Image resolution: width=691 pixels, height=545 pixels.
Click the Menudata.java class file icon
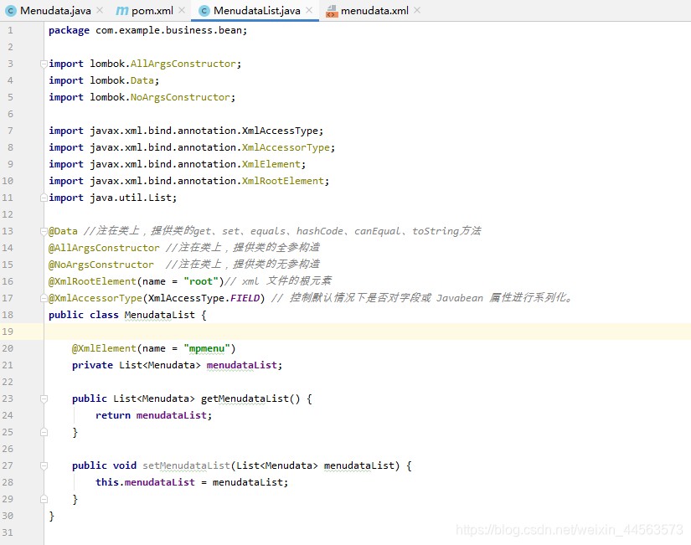[11, 11]
